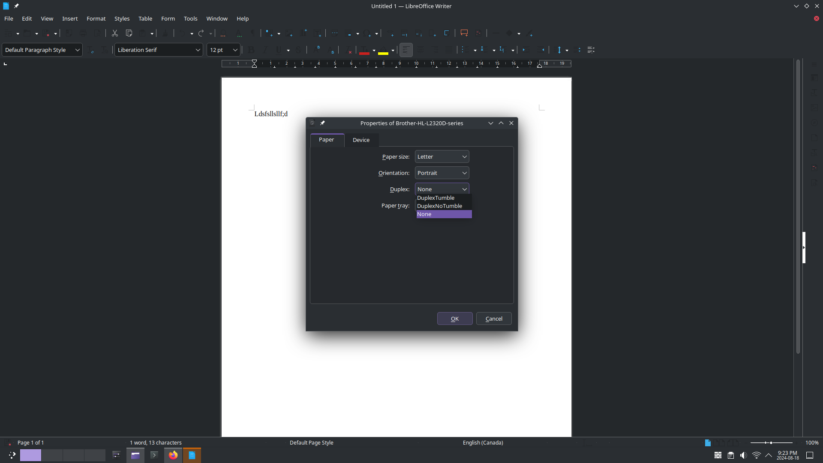Click the Decrease Indent icon

coord(541,50)
